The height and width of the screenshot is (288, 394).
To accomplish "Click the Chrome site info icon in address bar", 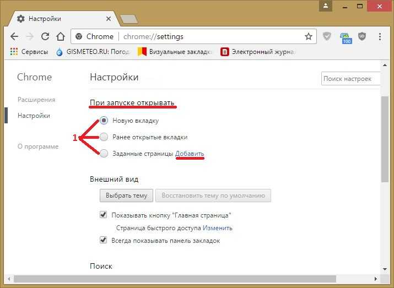I will point(79,37).
